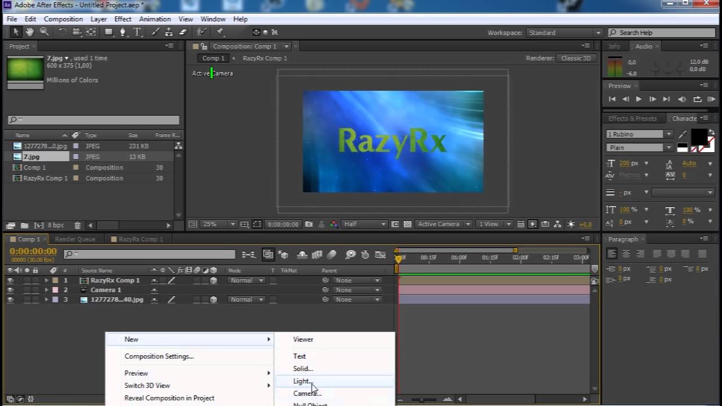Open Parent dropdown for Camera 1 layer
This screenshot has height=406, width=722.
coord(357,290)
